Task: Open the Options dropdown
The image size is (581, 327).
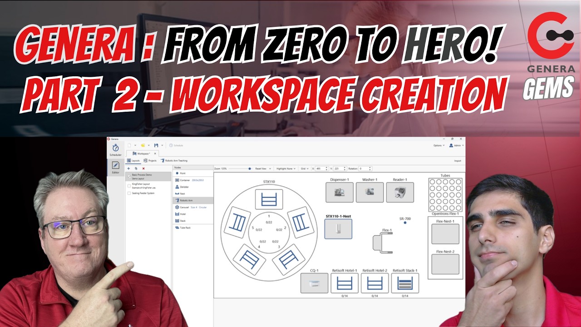Action: coord(438,145)
